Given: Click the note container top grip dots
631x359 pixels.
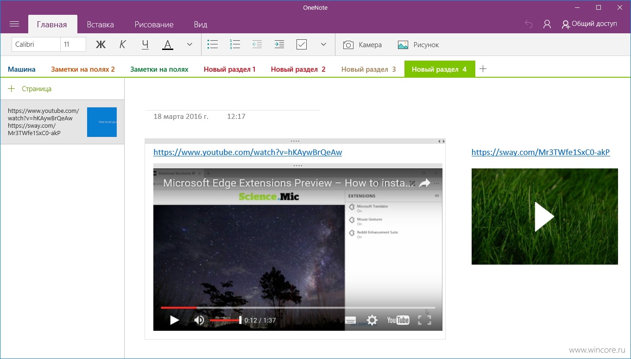Looking at the screenshot, I should 295,141.
